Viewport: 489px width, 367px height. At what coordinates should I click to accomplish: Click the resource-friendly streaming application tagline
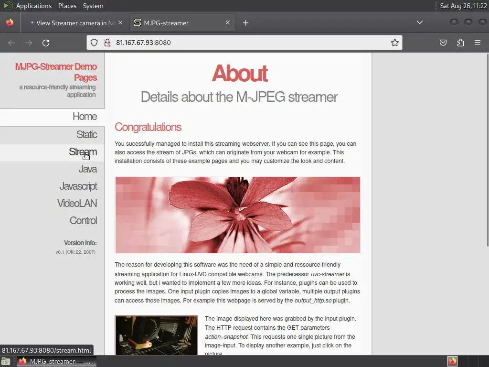pyautogui.click(x=57, y=91)
